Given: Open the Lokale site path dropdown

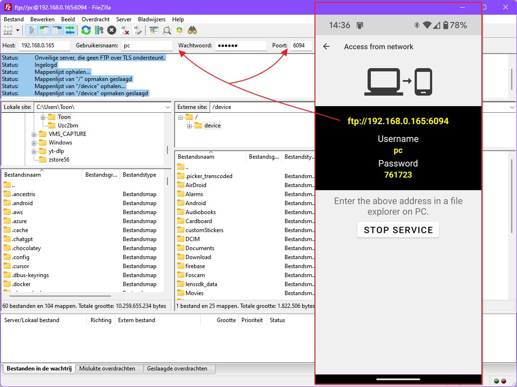Looking at the screenshot, I should coord(168,108).
